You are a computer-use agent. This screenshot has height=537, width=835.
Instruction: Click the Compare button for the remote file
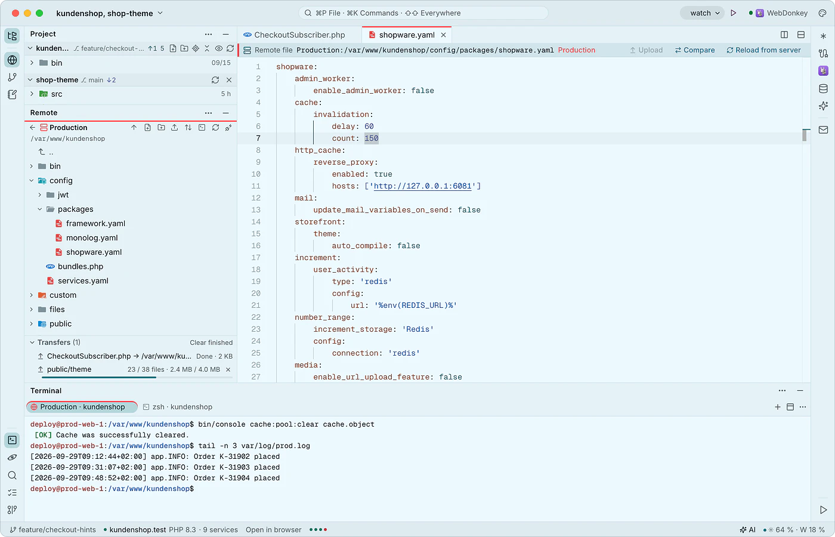(x=695, y=50)
